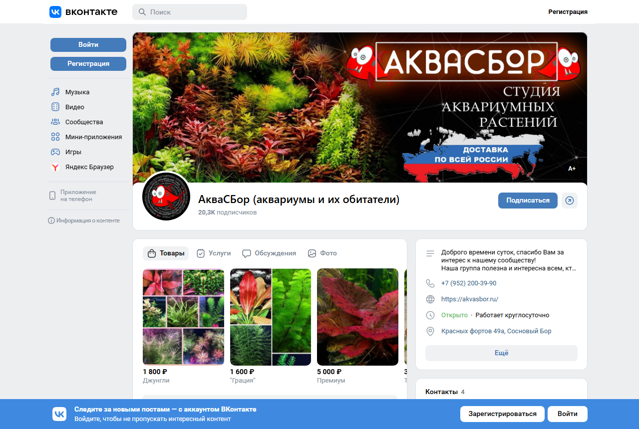Expand community description text

point(509,260)
